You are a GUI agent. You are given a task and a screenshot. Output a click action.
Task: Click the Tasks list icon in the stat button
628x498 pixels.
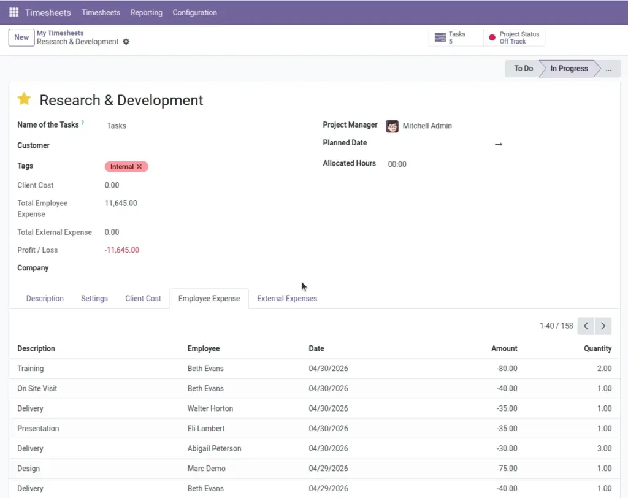tap(440, 37)
